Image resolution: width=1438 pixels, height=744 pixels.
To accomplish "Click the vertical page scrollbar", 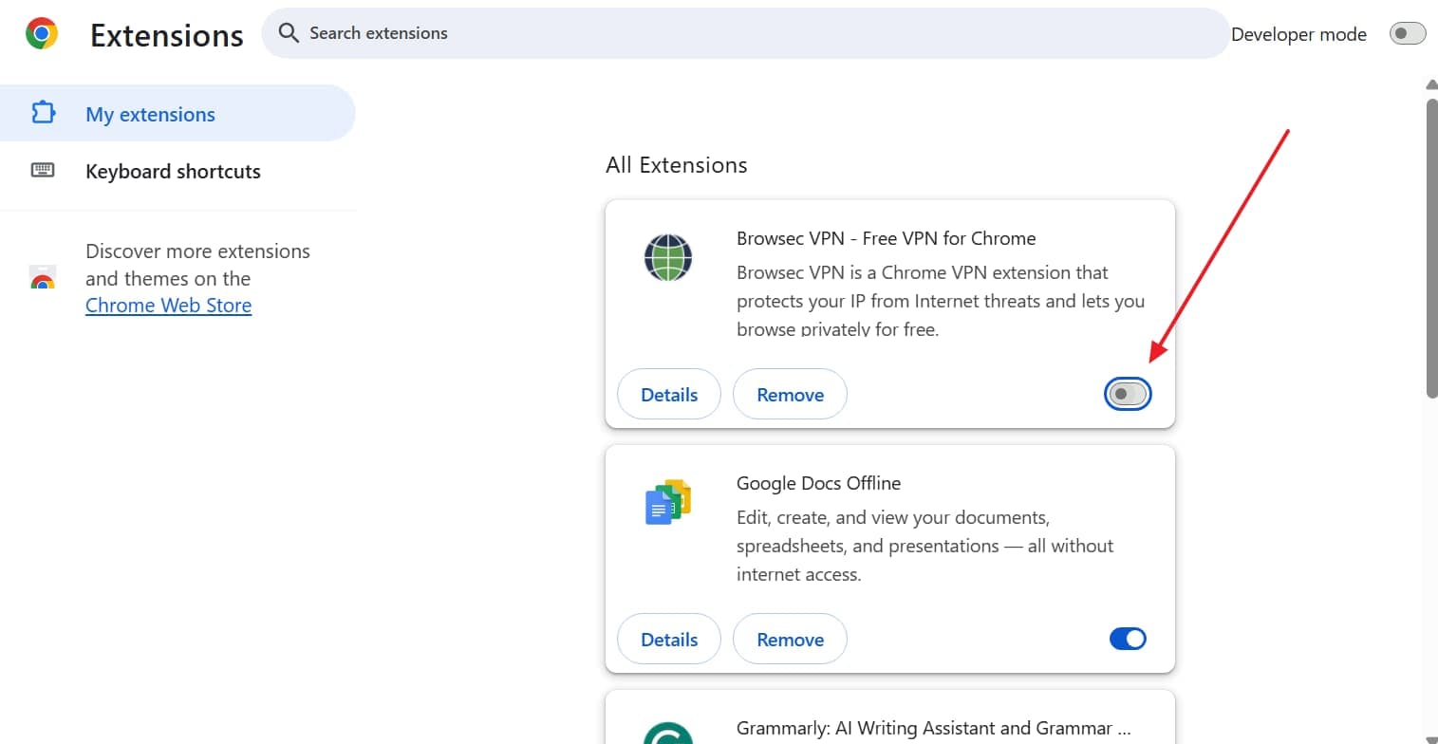I will click(1431, 247).
